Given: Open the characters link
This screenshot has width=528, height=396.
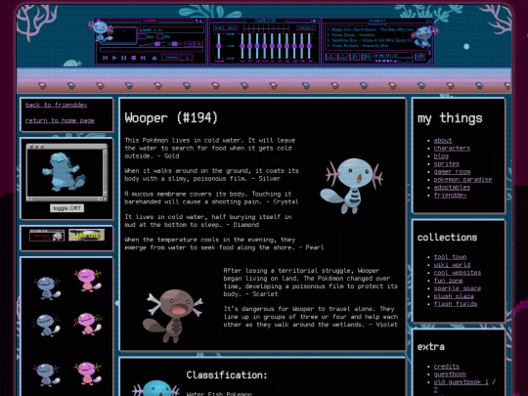Looking at the screenshot, I should [x=452, y=149].
